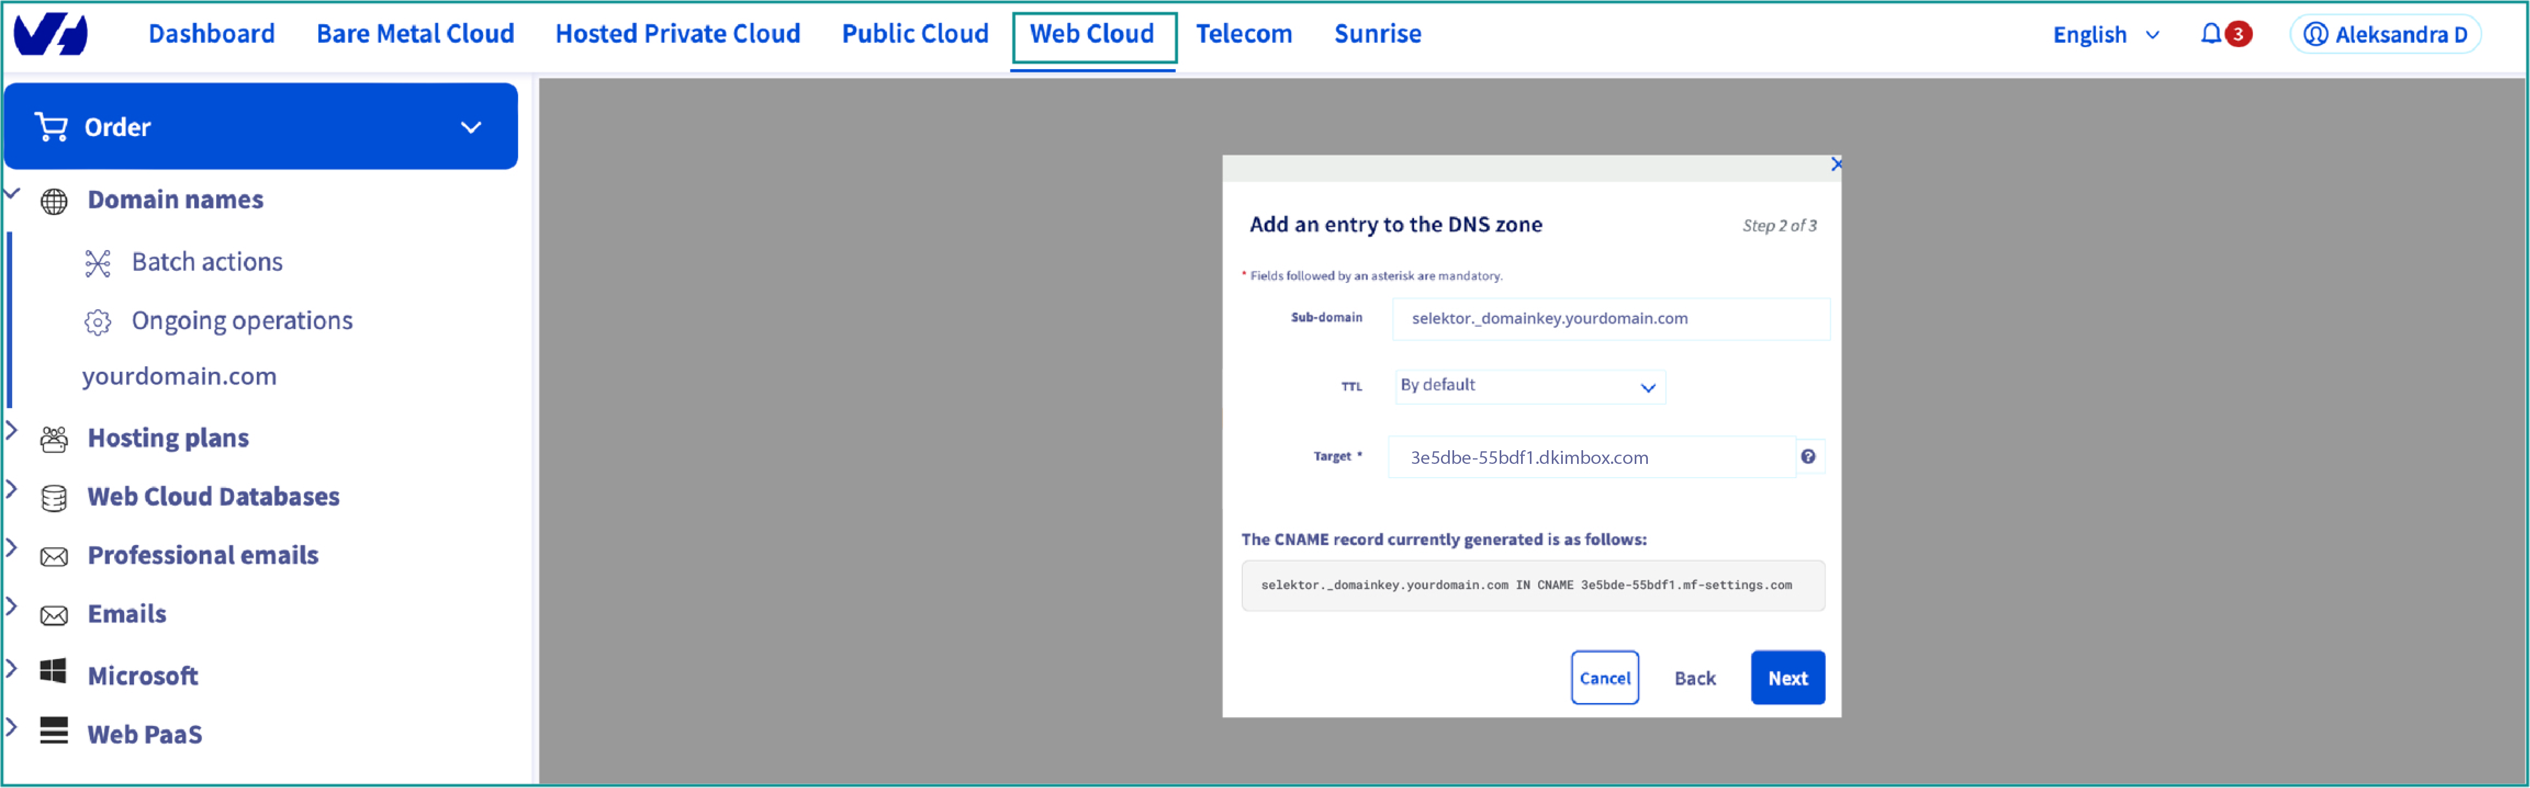
Task: Open the Bare Metal Cloud tab
Action: pyautogui.click(x=414, y=35)
